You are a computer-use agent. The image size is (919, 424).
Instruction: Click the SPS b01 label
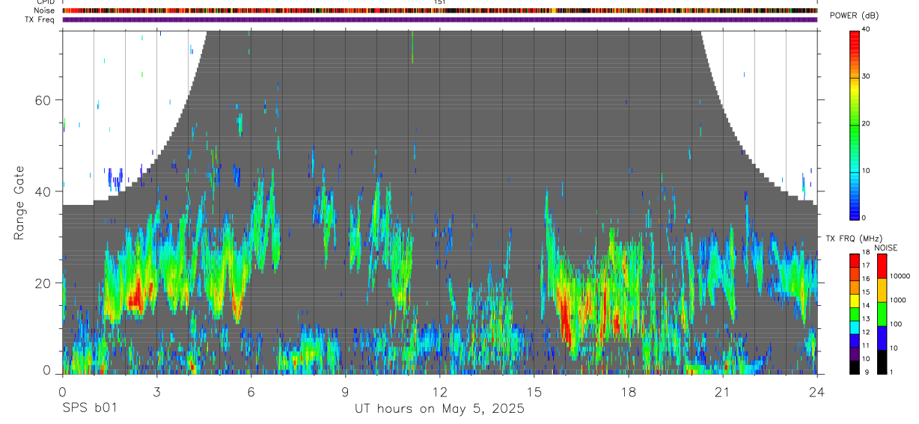pos(89,409)
